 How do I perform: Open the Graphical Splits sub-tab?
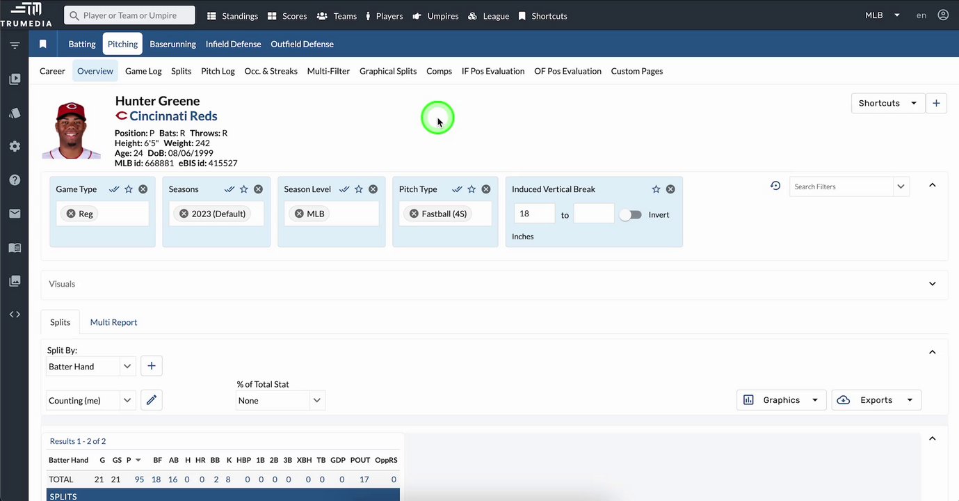[x=388, y=71]
